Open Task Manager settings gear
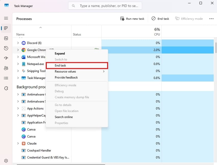Screen dimensions: 217x165 tap(6, 161)
